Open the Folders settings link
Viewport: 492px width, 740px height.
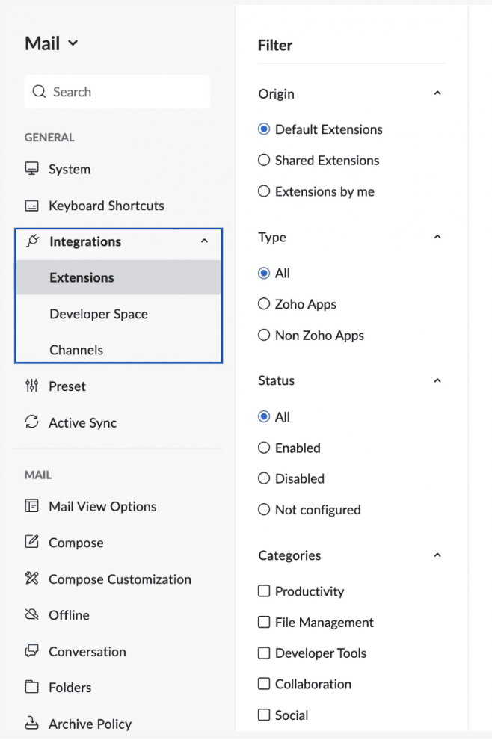pos(70,688)
